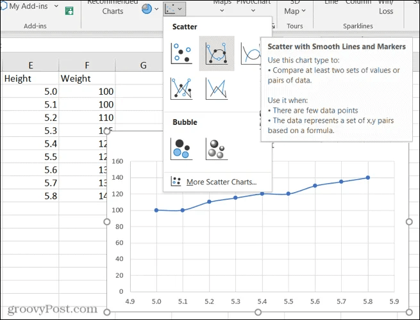Click the data point at 5.6 on chart
The height and width of the screenshot is (320, 420).
pos(315,186)
